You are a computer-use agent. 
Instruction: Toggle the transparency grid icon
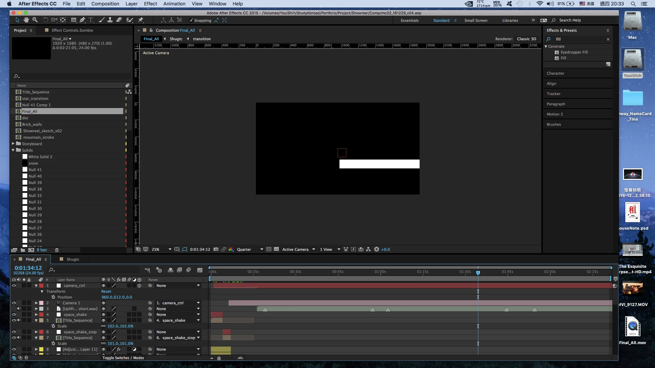[276, 249]
